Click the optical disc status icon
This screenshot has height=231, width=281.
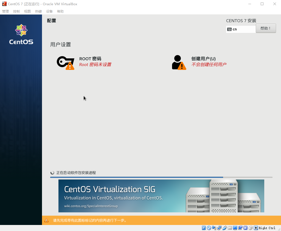tap(209, 228)
